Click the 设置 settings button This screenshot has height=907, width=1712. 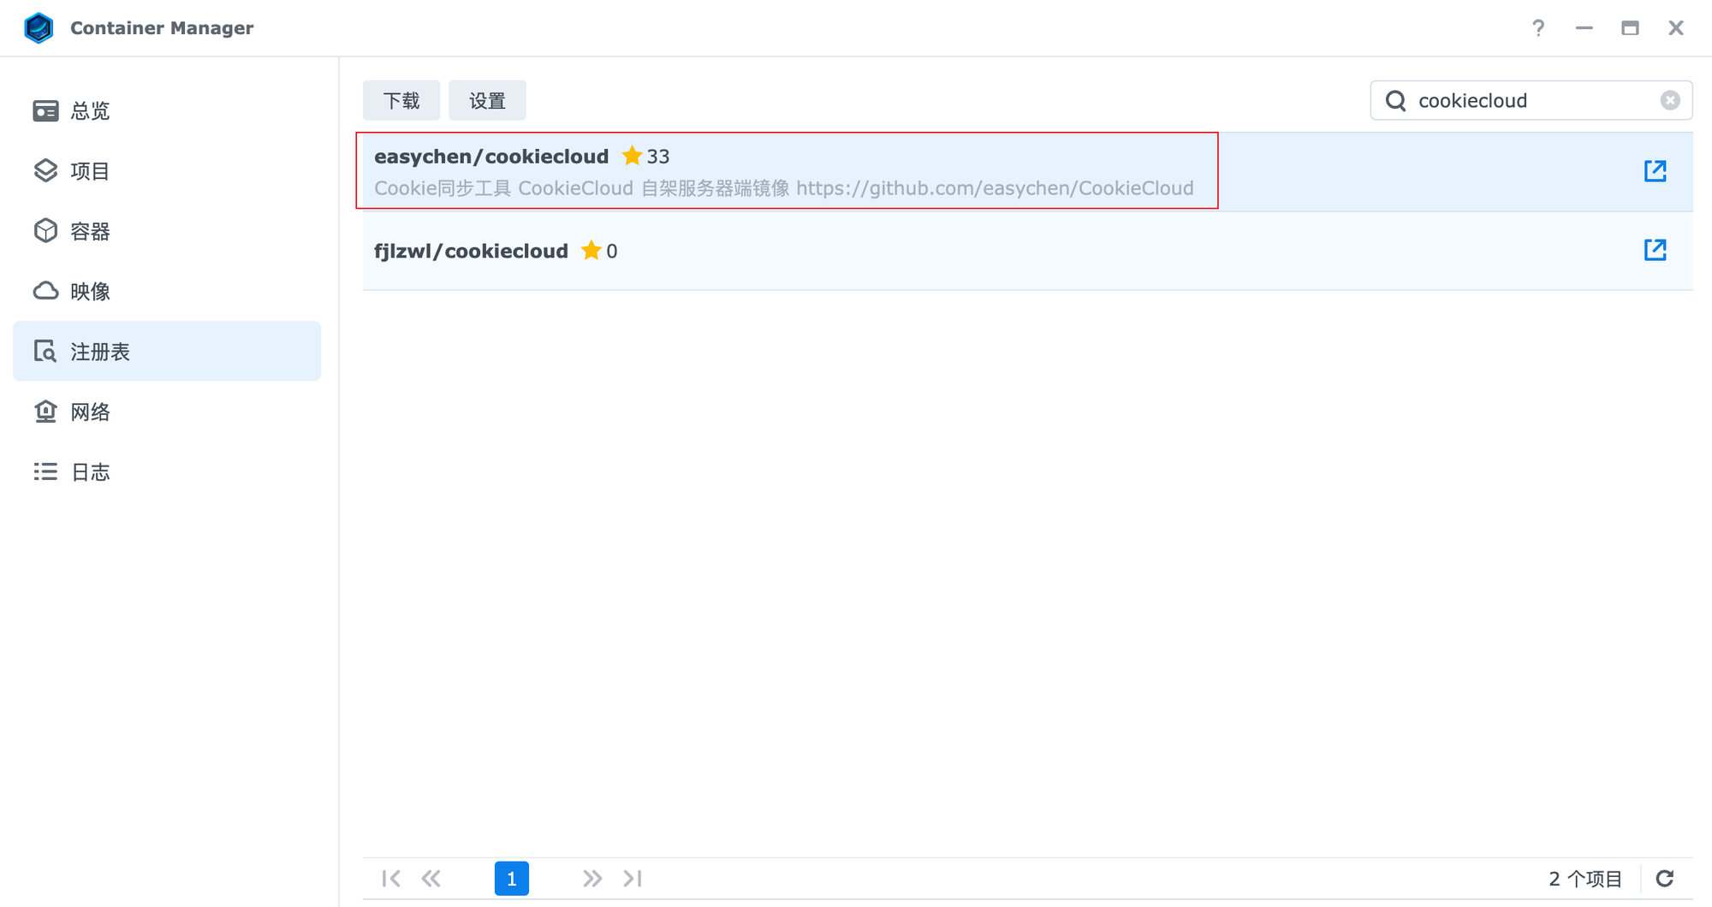[487, 101]
